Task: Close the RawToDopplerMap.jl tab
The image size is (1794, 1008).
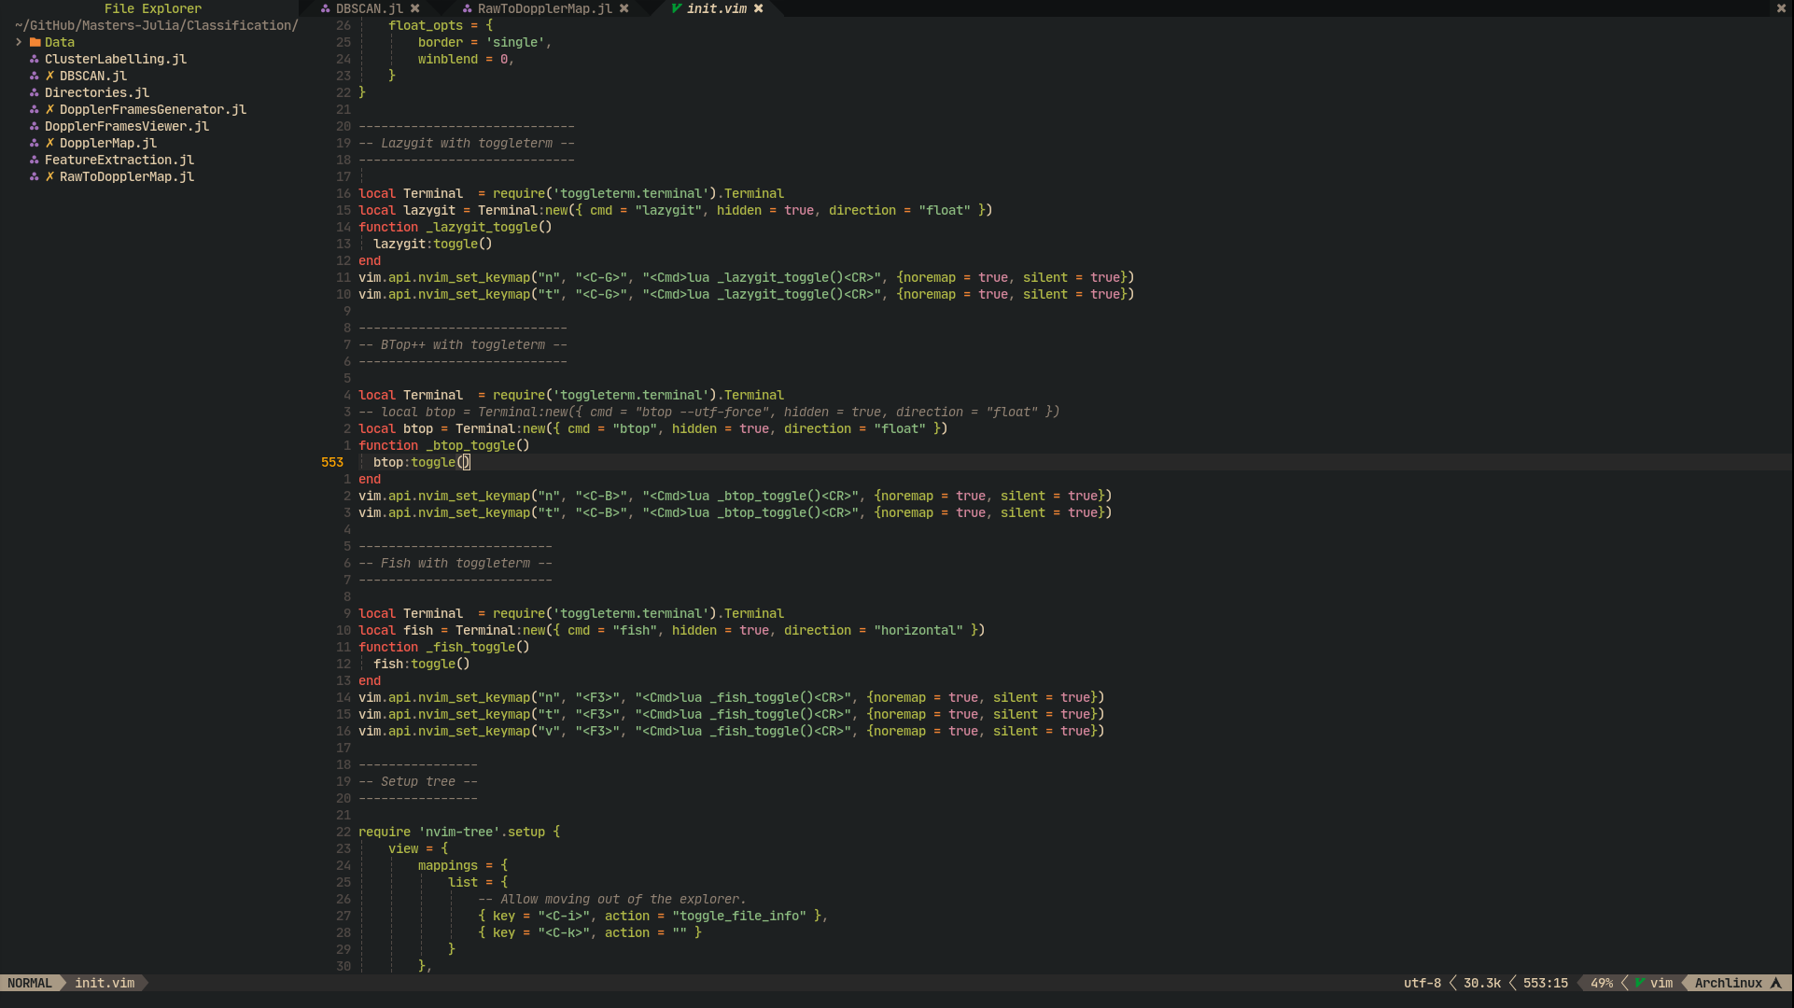Action: [624, 8]
